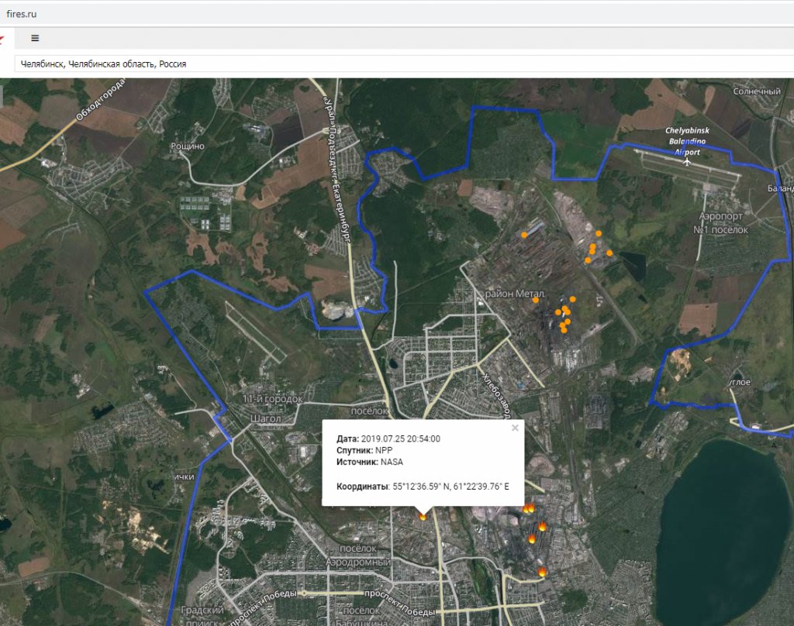This screenshot has width=794, height=626.
Task: Open the hamburger menu
Action: click(x=35, y=38)
